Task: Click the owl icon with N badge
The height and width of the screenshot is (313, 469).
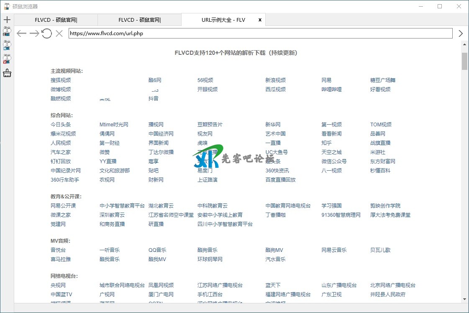Action: [7, 45]
